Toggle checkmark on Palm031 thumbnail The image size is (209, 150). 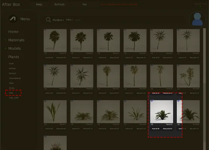click(x=45, y=101)
